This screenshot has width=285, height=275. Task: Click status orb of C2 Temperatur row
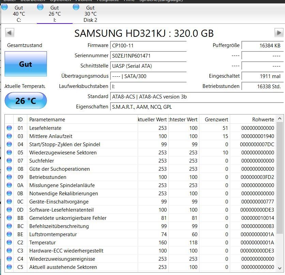(9, 242)
